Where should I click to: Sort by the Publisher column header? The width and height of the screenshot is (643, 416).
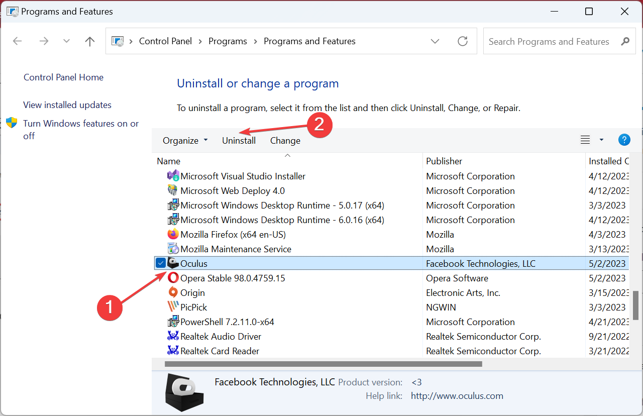(x=504, y=161)
